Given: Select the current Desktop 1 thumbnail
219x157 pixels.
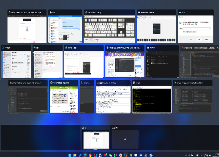Looking at the screenshot, I should (x=96, y=140).
